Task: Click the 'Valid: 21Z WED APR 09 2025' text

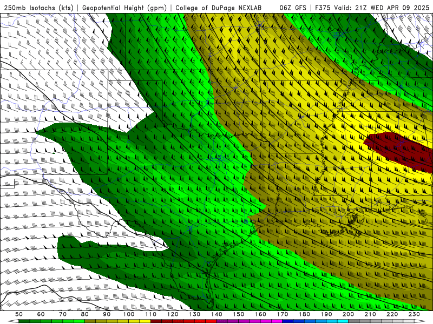Action: coord(382,8)
